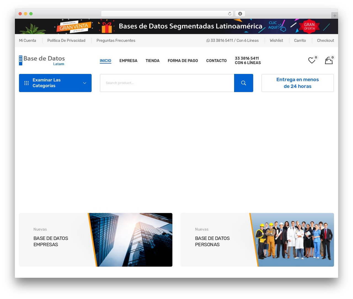This screenshot has width=353, height=299.
Task: Click the WhatsApp phone number link
Action: coord(232,41)
